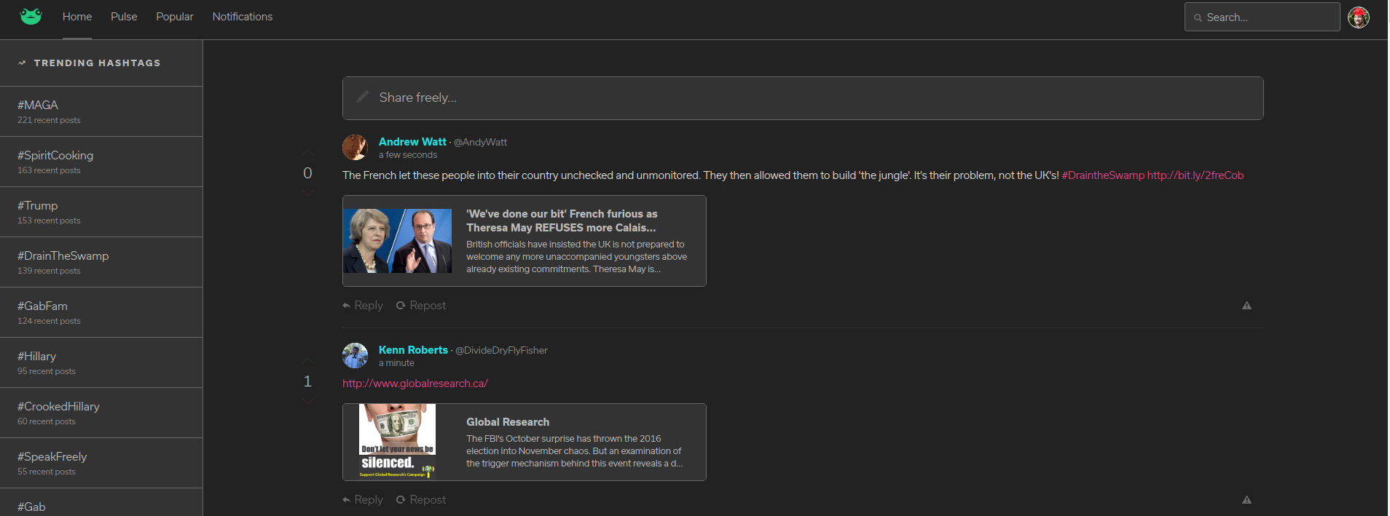Reply to Andrew Watt's post

coord(363,306)
